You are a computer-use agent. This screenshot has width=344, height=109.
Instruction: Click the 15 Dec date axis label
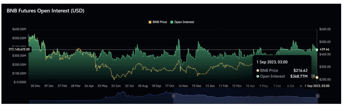tap(197, 86)
